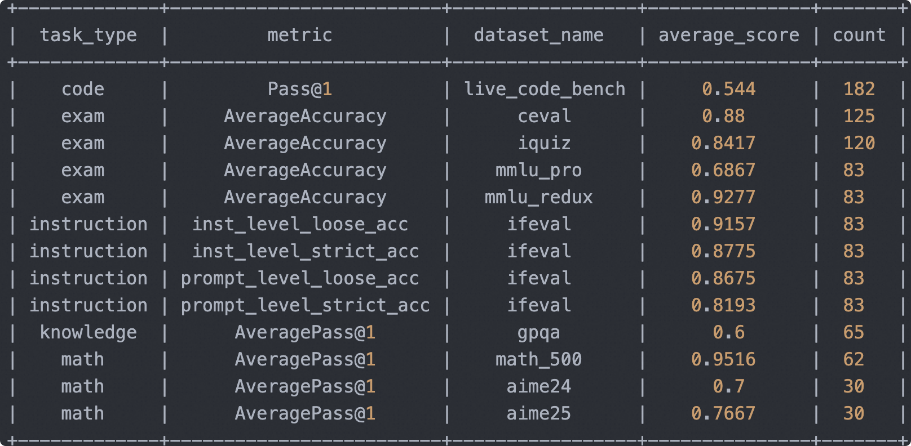This screenshot has height=446, width=911.
Task: Click the count column header
Action: tap(859, 35)
